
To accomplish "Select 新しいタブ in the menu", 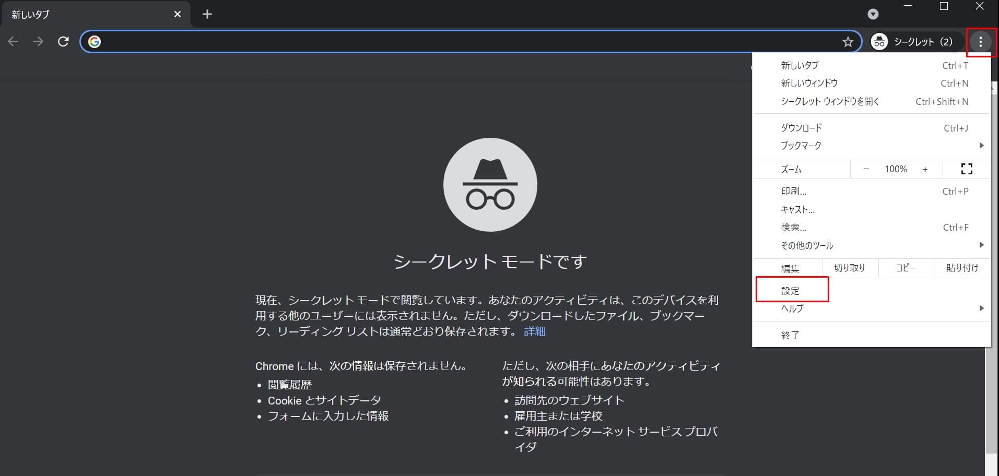I will click(871, 65).
